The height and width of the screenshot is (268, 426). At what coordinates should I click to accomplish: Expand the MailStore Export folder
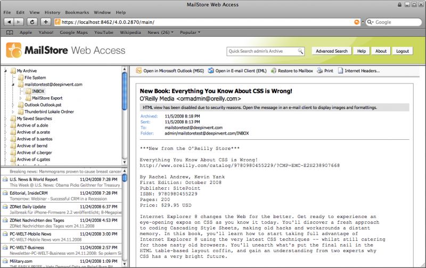coord(21,98)
